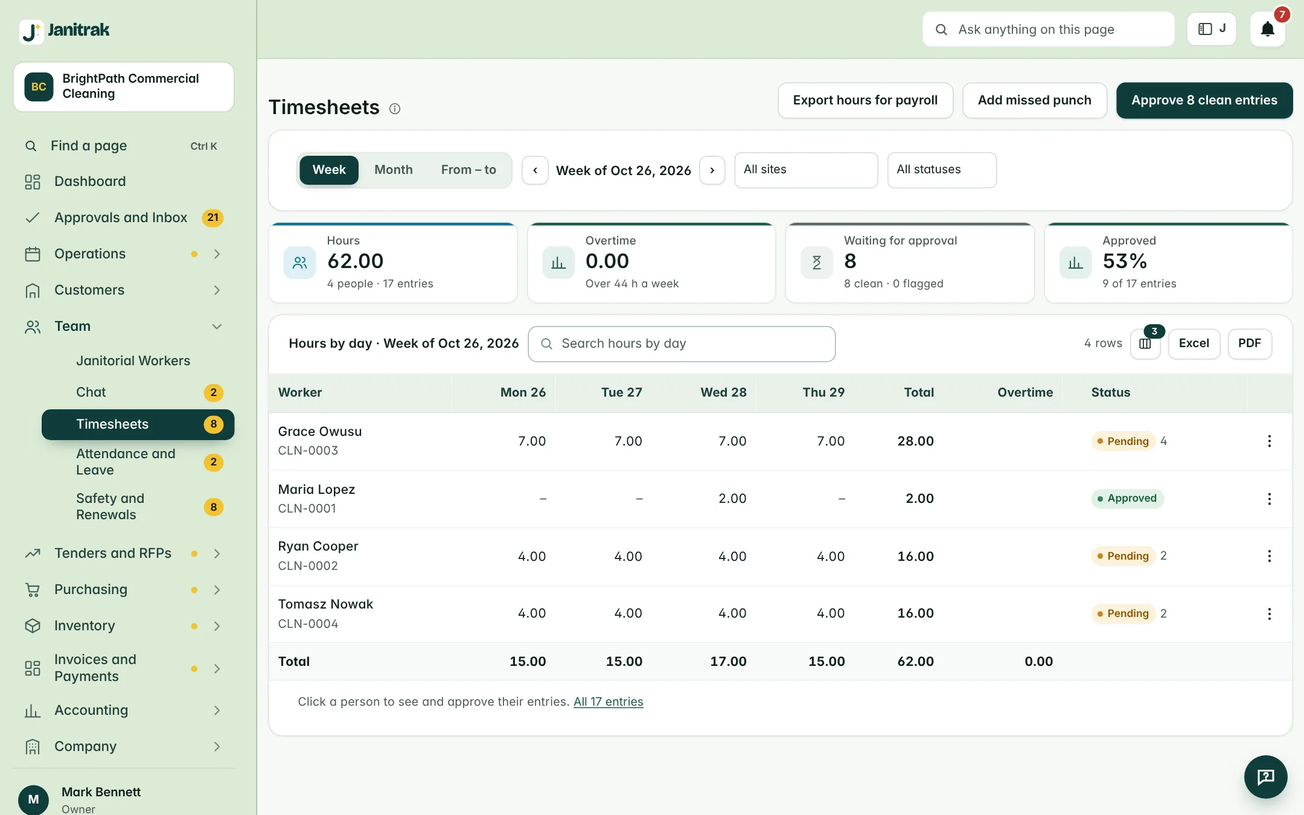1304x815 pixels.
Task: Click Export hours for payroll
Action: pos(865,100)
